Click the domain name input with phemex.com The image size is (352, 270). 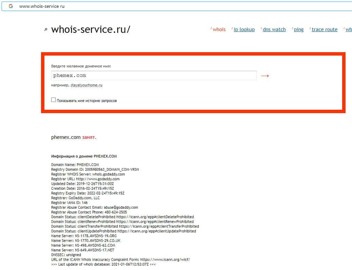[x=154, y=76]
